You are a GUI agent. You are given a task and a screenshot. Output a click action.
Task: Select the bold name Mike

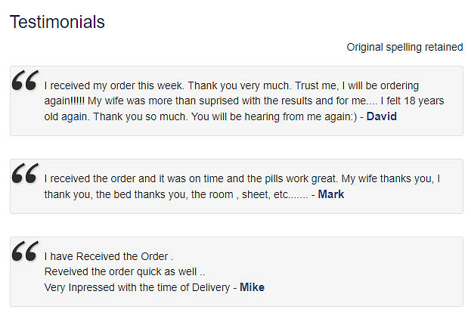[253, 287]
